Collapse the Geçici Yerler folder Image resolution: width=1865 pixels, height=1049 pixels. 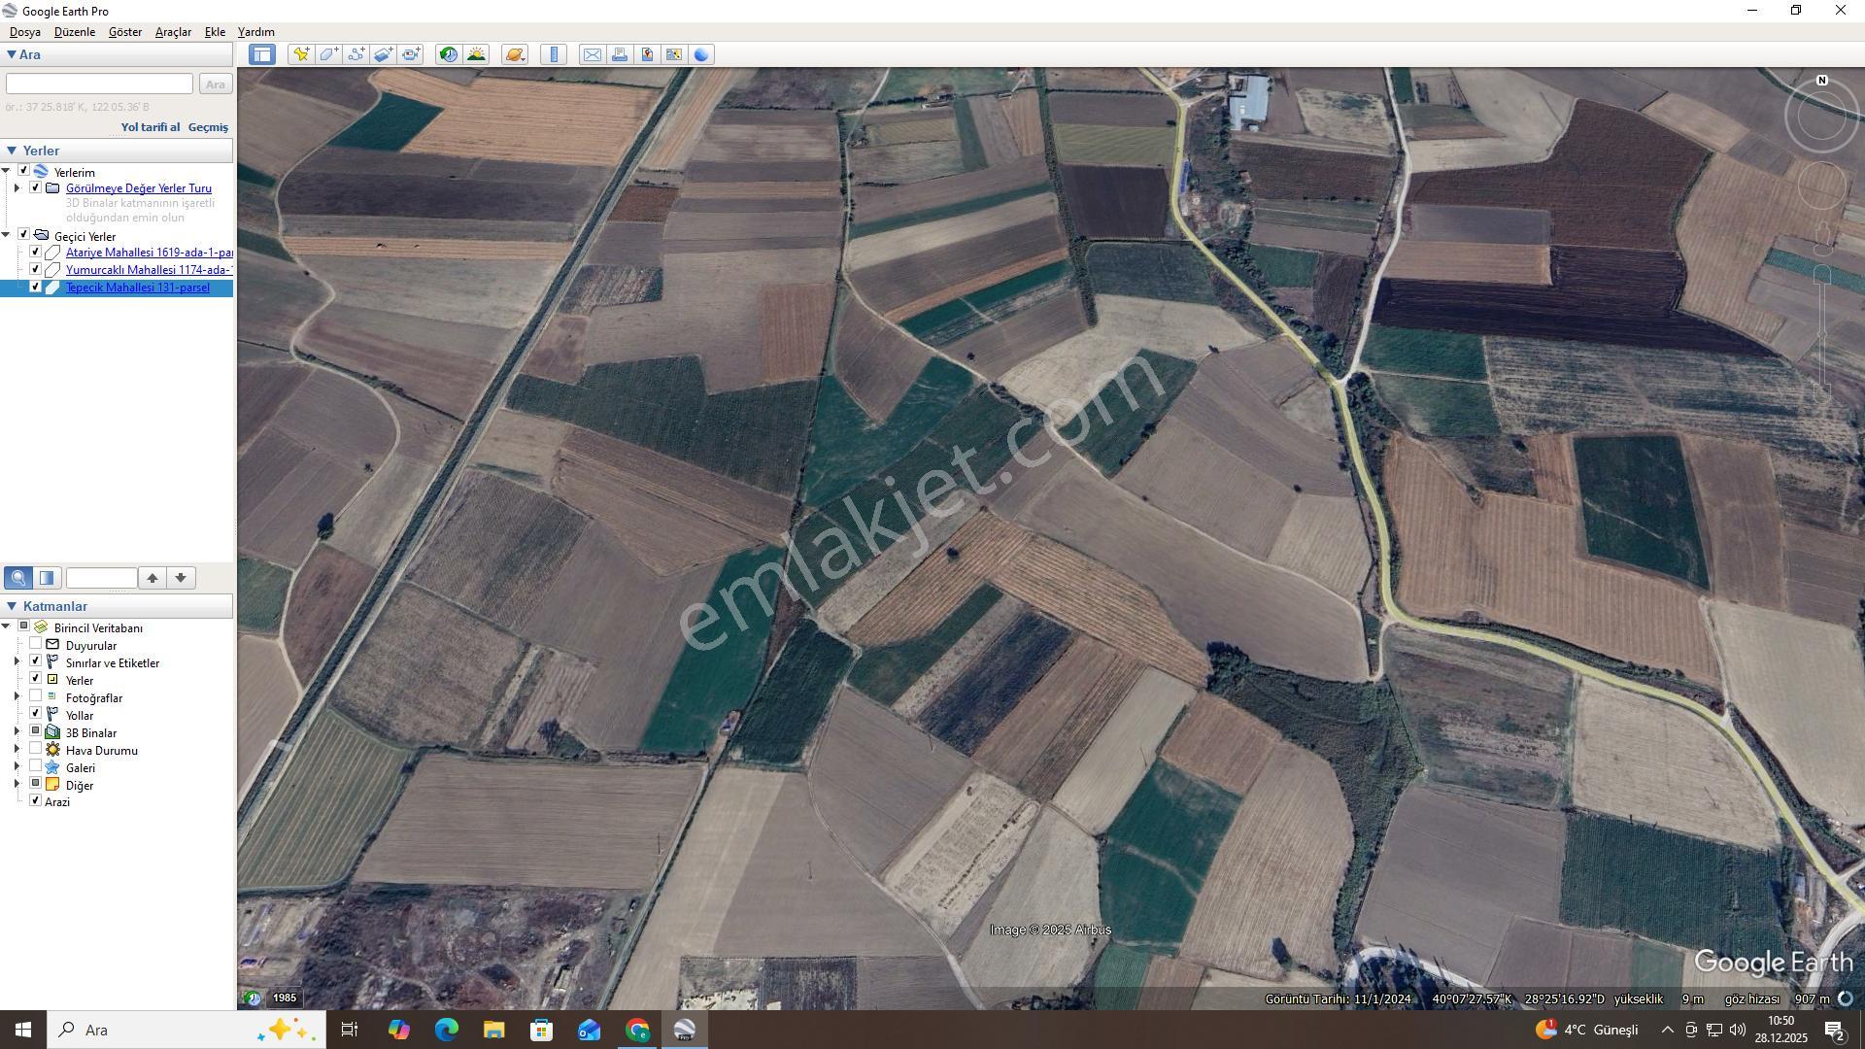click(x=6, y=235)
